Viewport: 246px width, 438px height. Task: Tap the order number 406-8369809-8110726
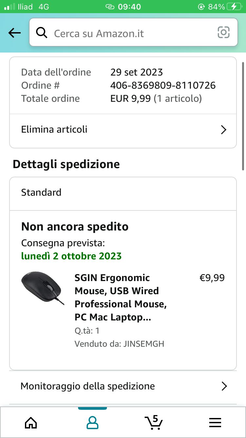pyautogui.click(x=163, y=85)
